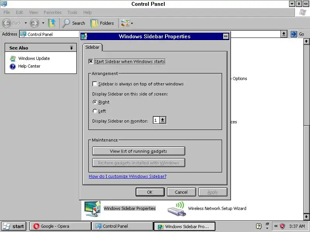Viewport: 310px width, 232px height.
Task: Click the Windows Update icon in See Also
Action: tap(13, 58)
